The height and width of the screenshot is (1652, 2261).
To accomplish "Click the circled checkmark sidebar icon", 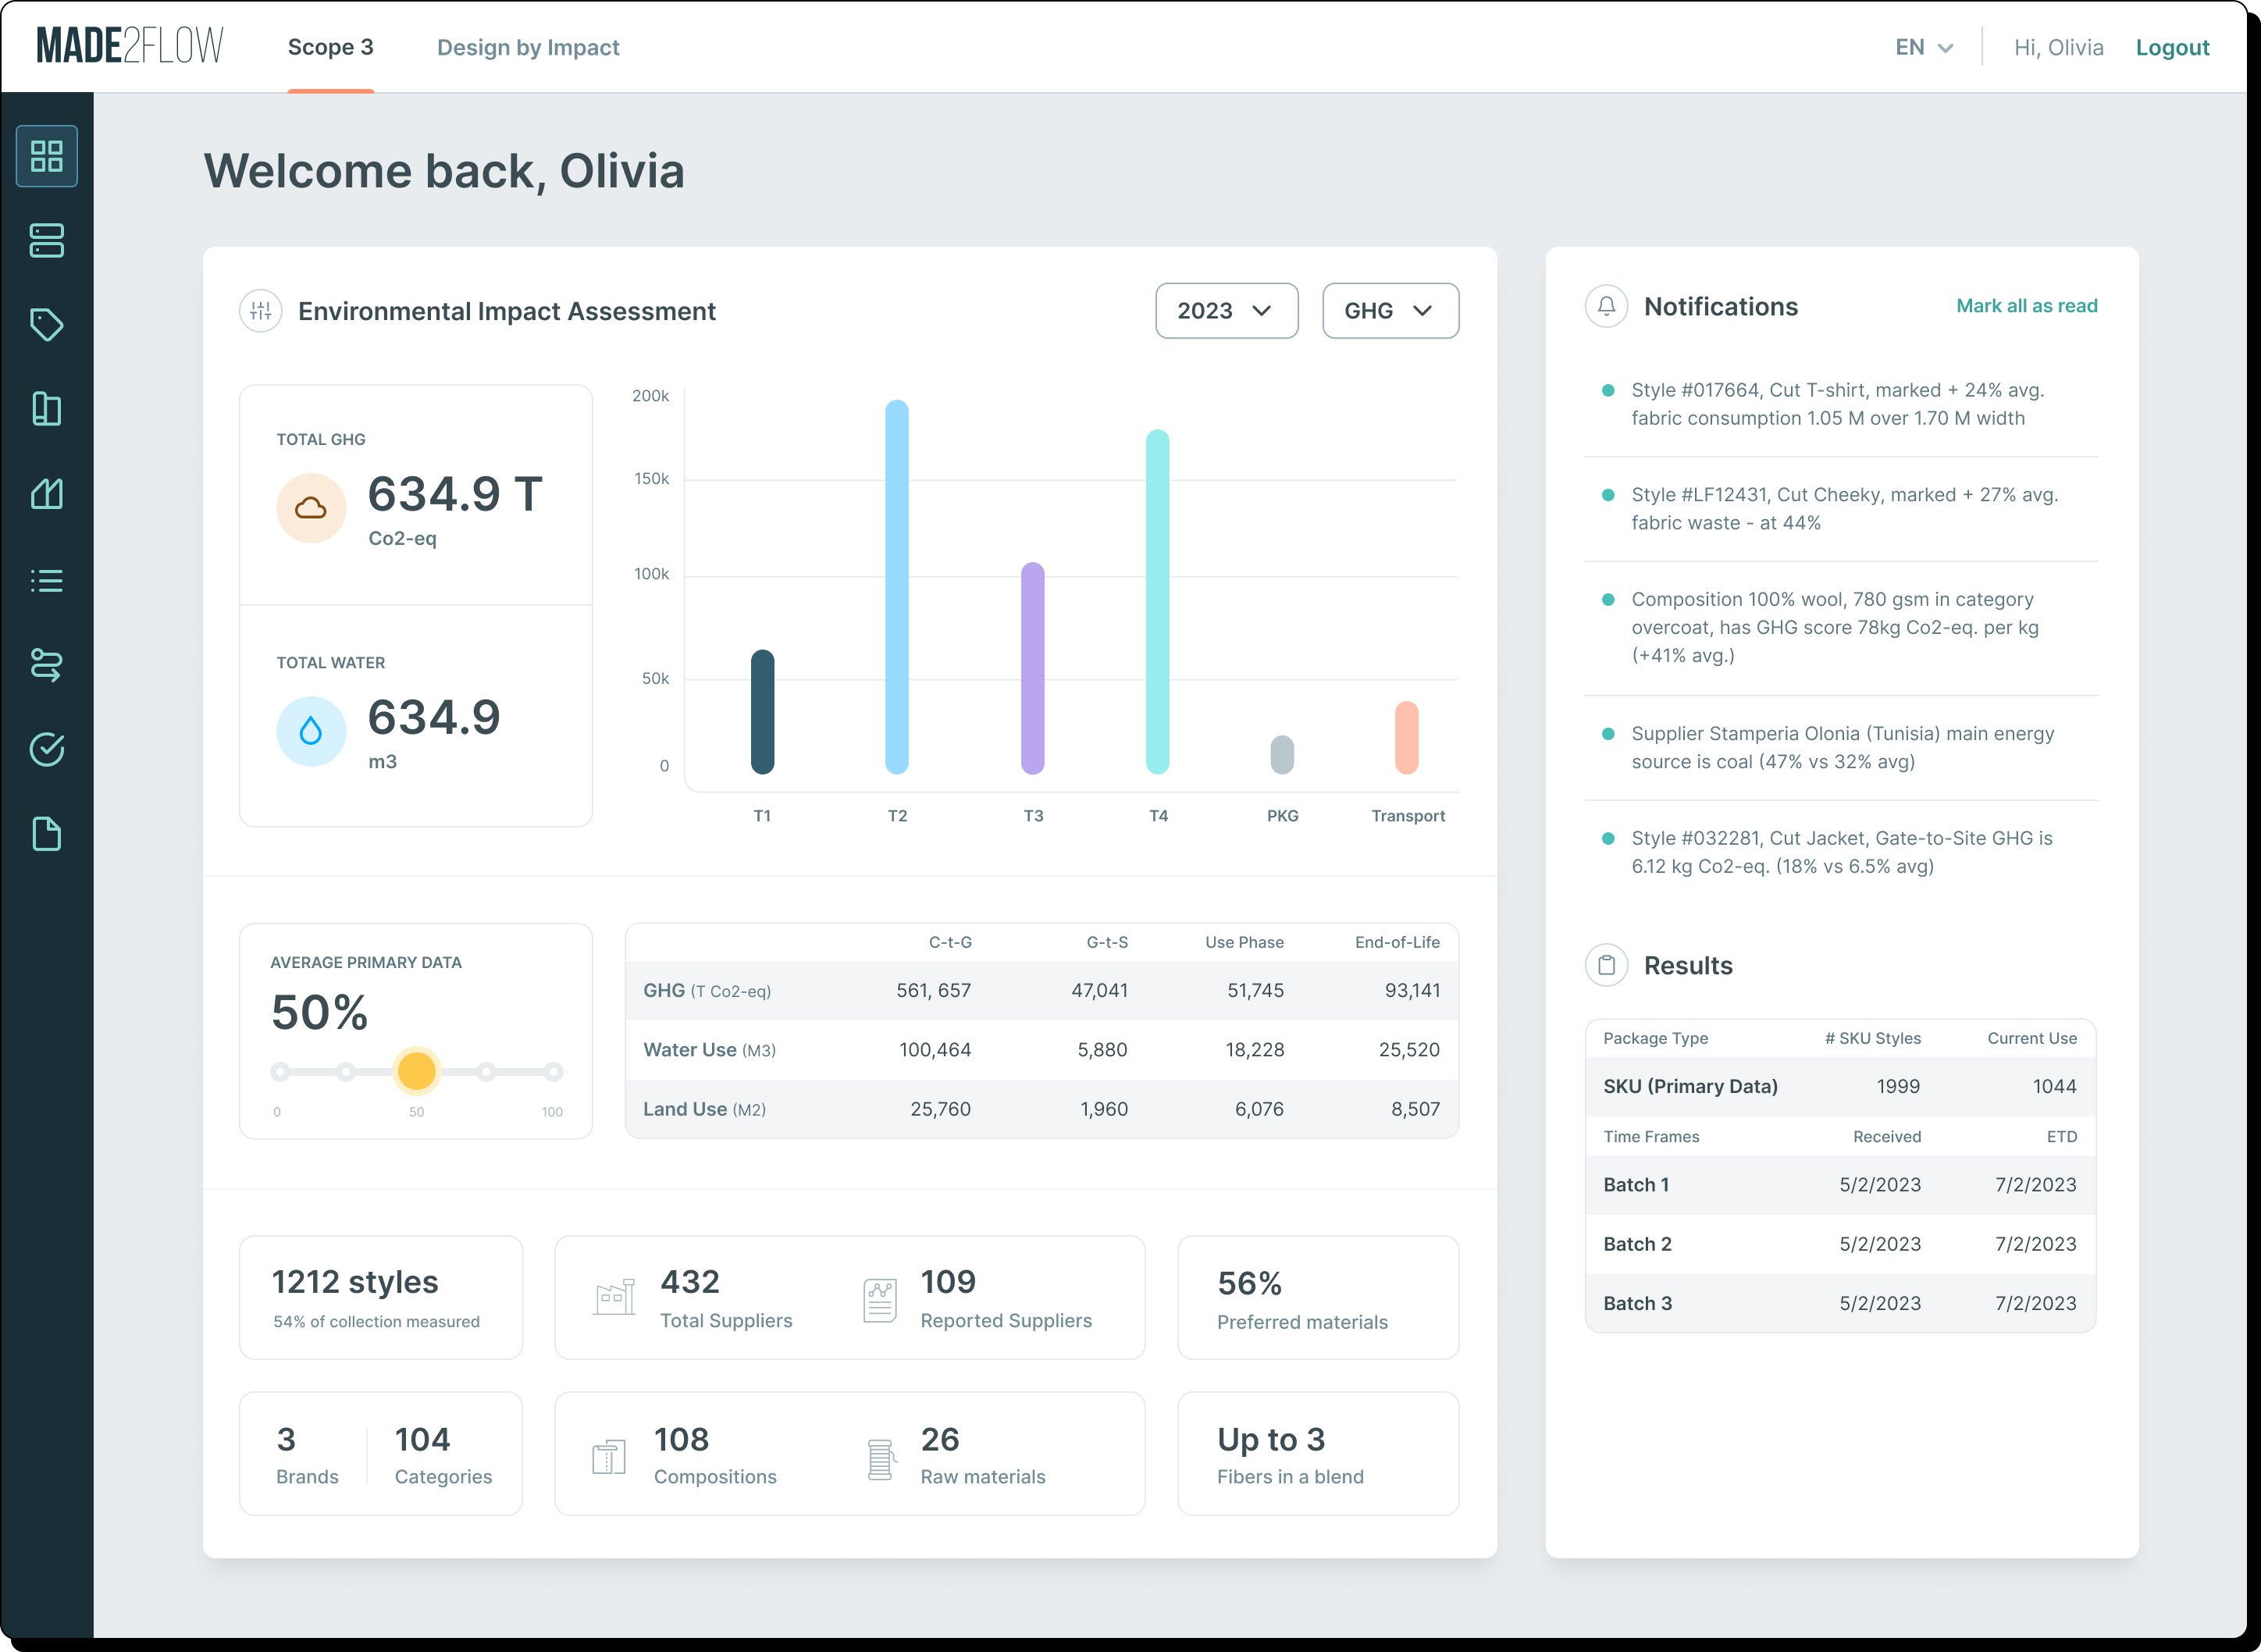I will pyautogui.click(x=46, y=749).
